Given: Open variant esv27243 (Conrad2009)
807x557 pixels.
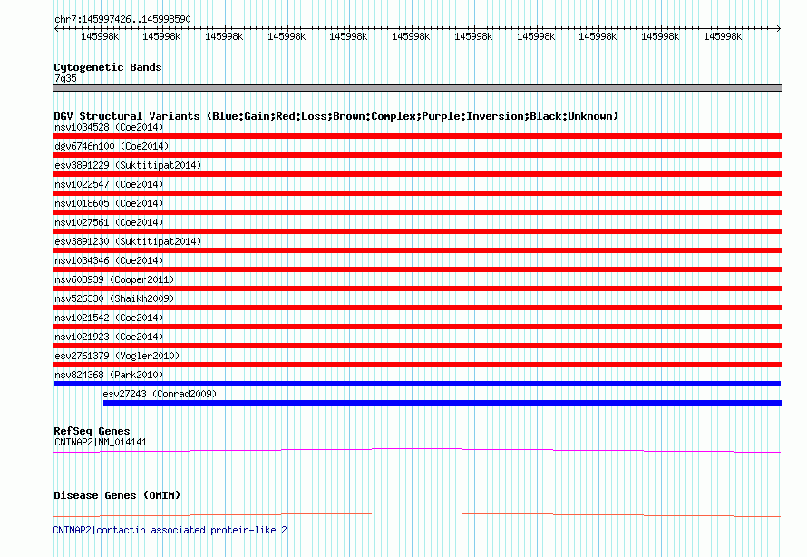Looking at the screenshot, I should click(160, 394).
